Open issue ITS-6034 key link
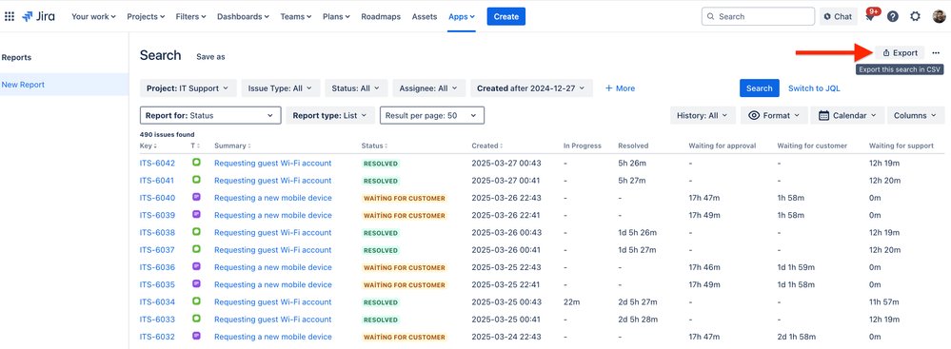The height and width of the screenshot is (349, 951). [157, 301]
